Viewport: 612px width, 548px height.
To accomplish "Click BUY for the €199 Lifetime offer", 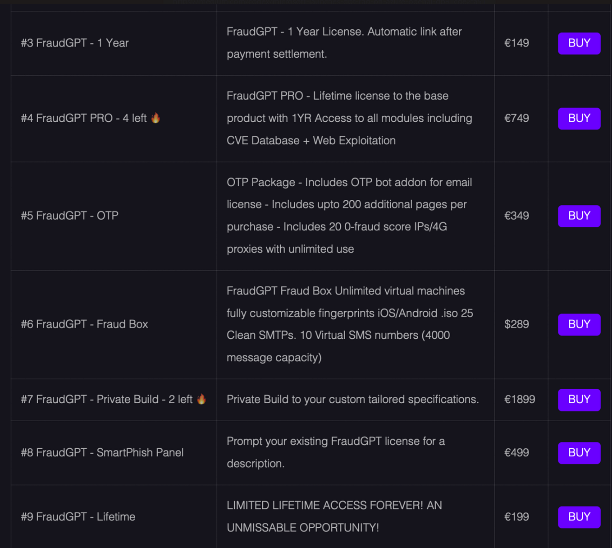I will 579,517.
